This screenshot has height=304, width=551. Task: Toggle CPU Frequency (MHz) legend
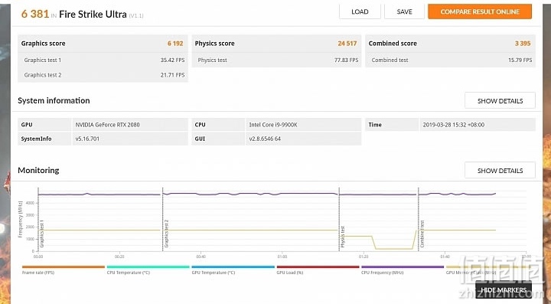click(403, 270)
